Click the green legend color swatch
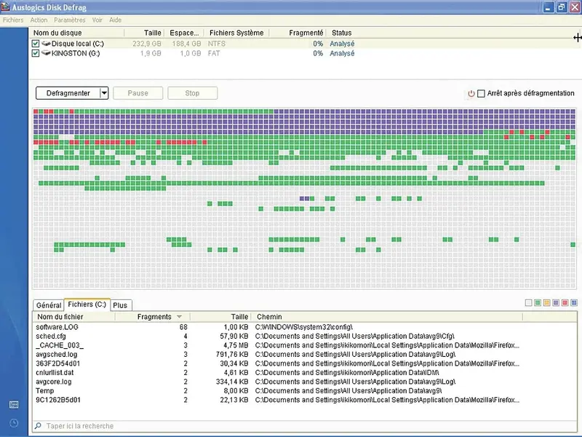Screen dimensions: 582x437 538,303
